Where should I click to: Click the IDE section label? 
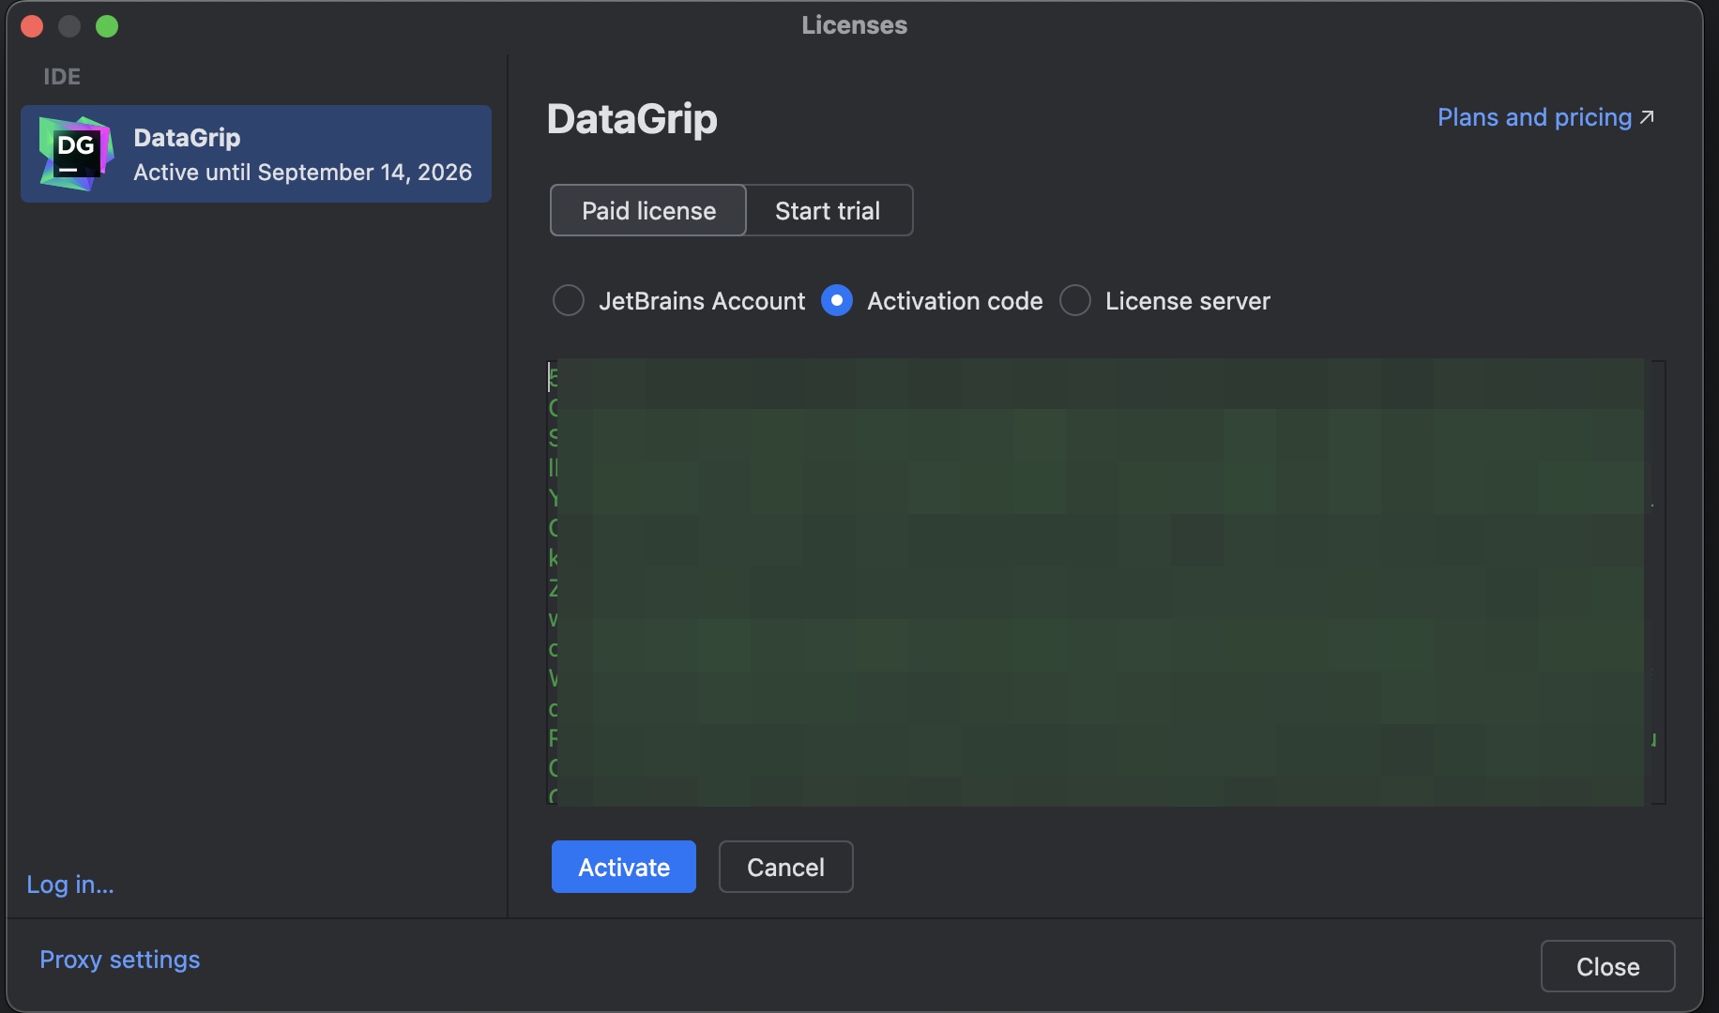62,77
